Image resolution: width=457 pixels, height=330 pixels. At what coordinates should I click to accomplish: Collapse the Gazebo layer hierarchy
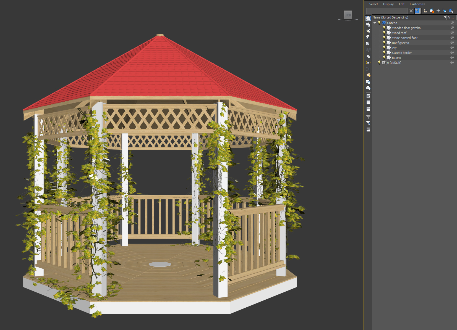click(375, 23)
